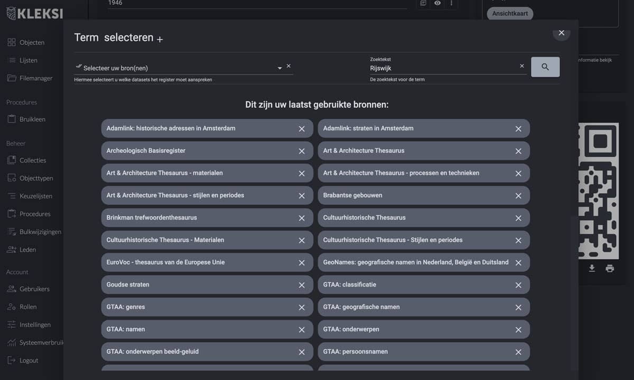This screenshot has width=634, height=380.
Task: Open Objecten in the sidebar
Action: (x=32, y=42)
